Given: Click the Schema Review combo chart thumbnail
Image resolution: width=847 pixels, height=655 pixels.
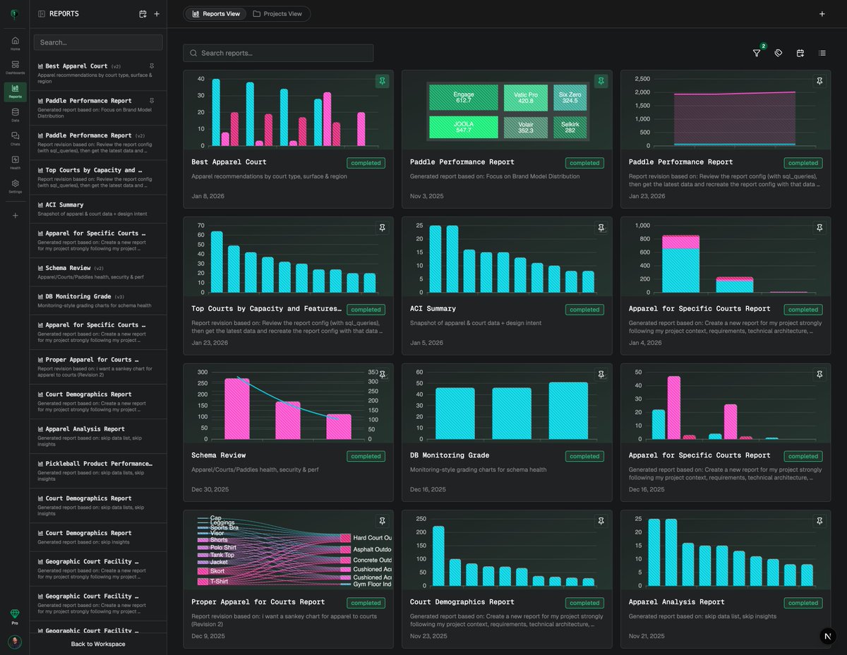Looking at the screenshot, I should point(288,404).
